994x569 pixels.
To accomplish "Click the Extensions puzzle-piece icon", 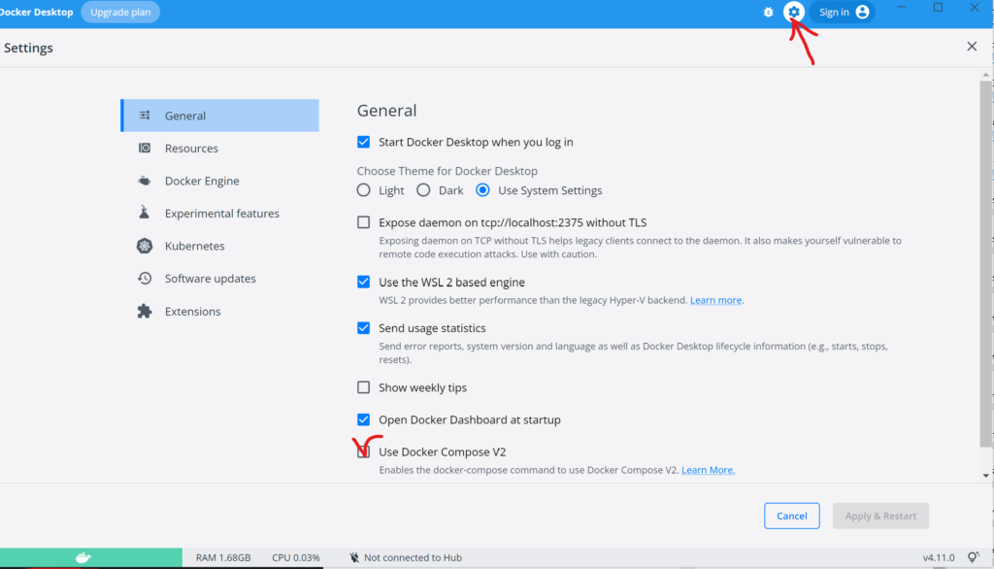I will tap(145, 311).
